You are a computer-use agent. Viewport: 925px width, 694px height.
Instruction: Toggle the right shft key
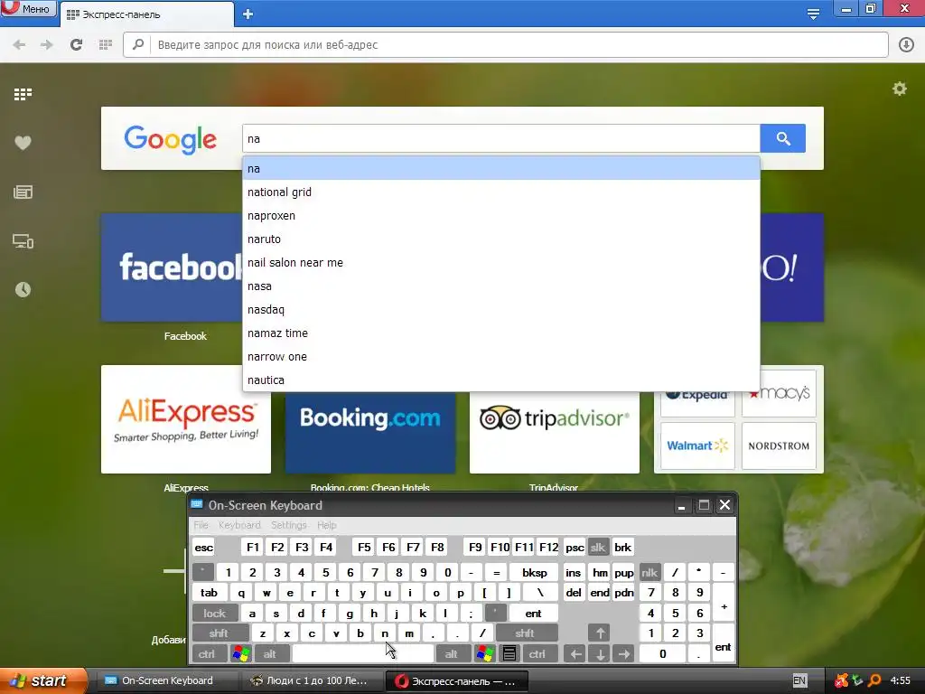point(525,633)
